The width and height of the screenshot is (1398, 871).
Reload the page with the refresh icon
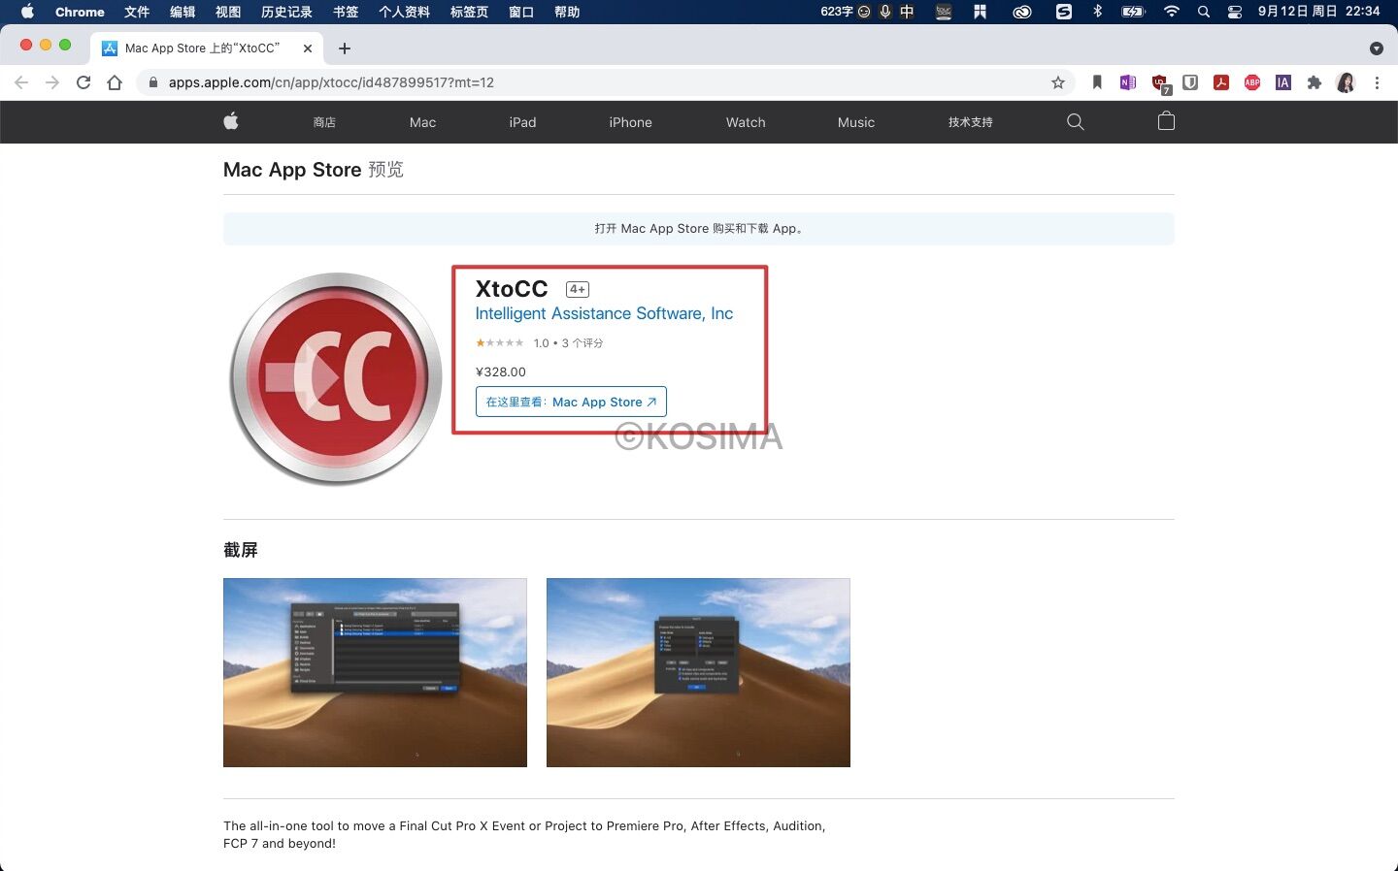click(83, 82)
